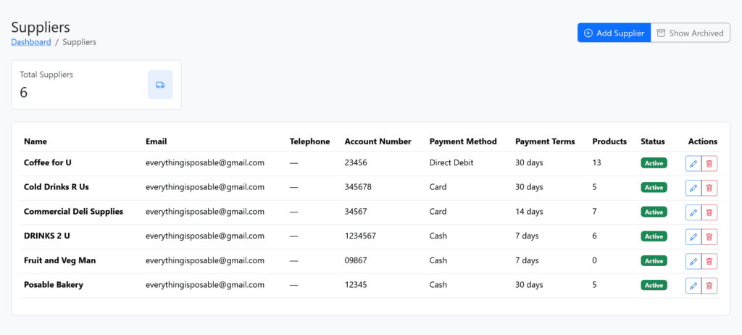Delete the Fruit and Veg Man supplier
The width and height of the screenshot is (742, 335).
point(709,261)
